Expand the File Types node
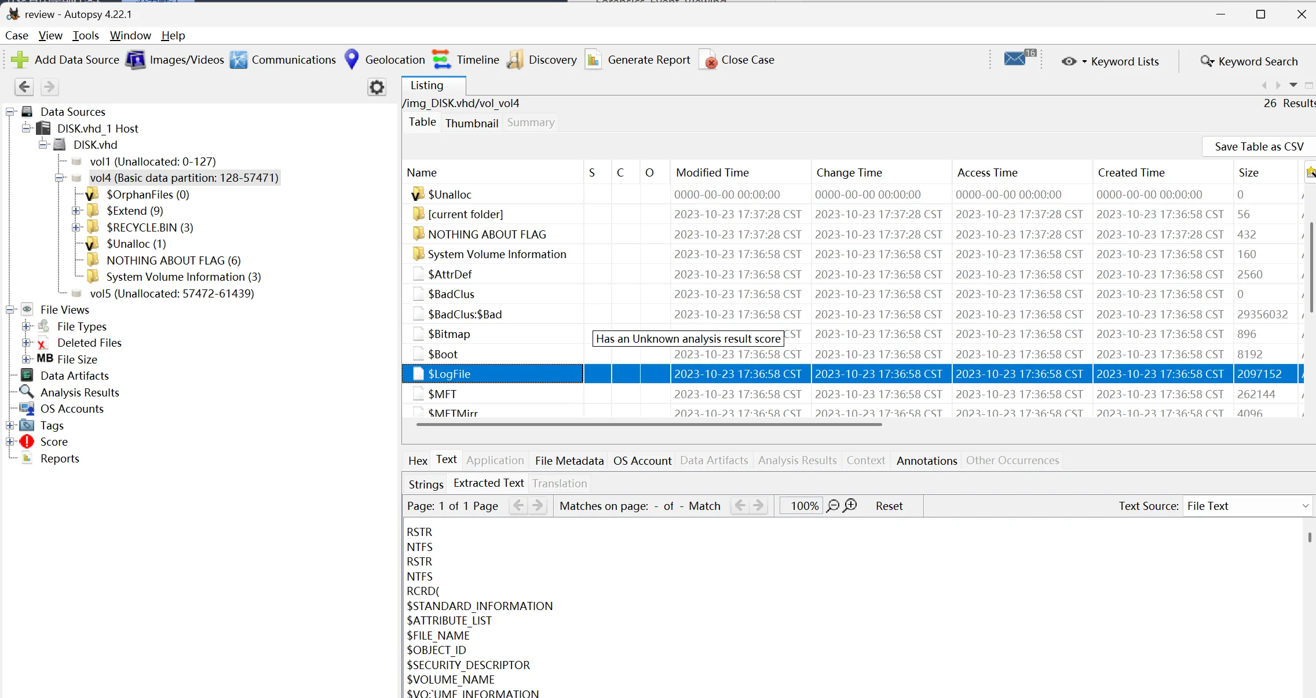The image size is (1316, 698). click(x=27, y=326)
